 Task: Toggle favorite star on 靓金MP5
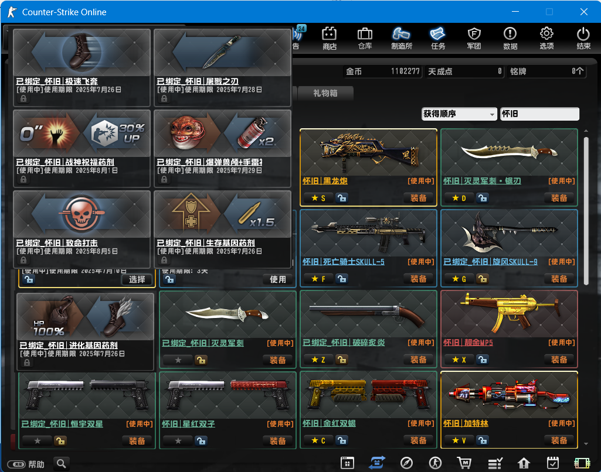click(460, 360)
